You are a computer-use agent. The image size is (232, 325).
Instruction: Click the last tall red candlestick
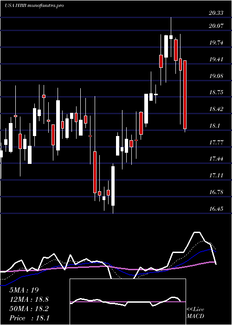185,95
